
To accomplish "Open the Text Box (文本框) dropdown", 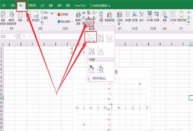I will pyautogui.click(x=173, y=18).
